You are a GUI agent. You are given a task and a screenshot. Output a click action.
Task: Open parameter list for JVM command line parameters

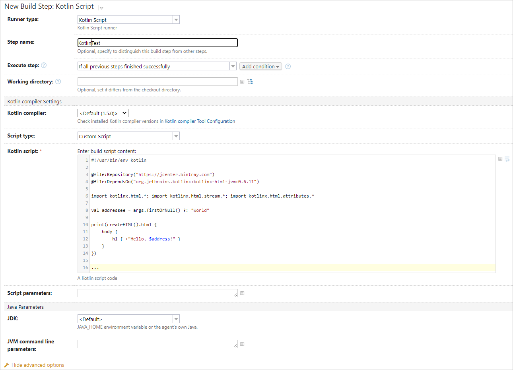pos(242,344)
